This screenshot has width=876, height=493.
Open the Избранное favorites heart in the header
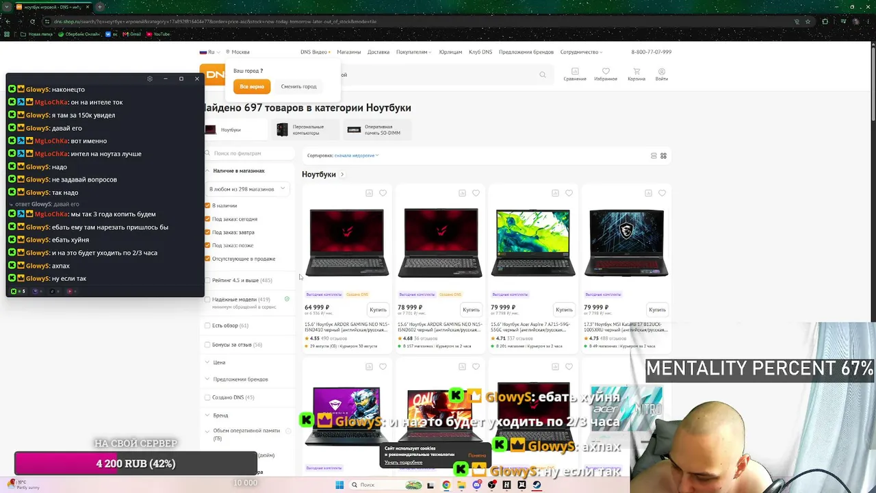tap(606, 74)
